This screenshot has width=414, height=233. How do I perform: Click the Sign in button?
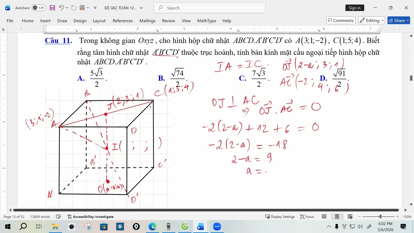tap(354, 8)
